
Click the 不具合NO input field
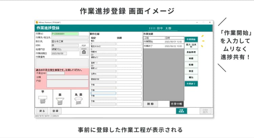tap(56, 73)
